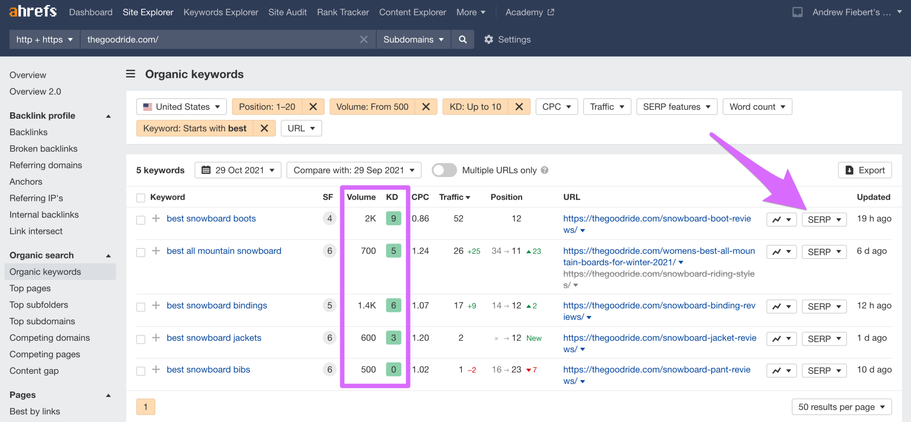Click the Ahrefs logo
911x422 pixels.
pyautogui.click(x=33, y=12)
